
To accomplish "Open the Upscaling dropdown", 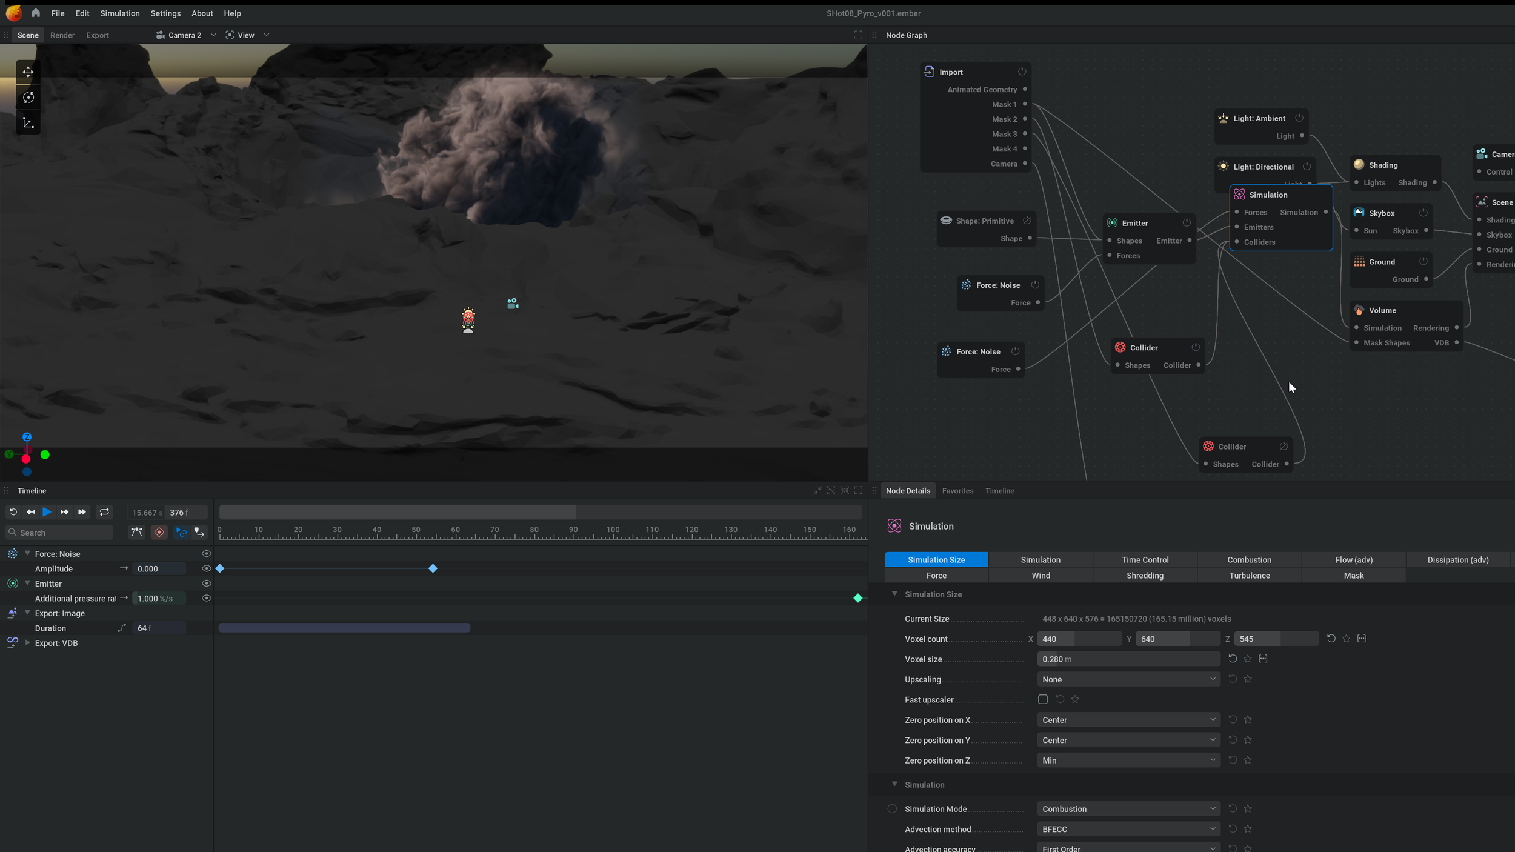I will [1128, 679].
